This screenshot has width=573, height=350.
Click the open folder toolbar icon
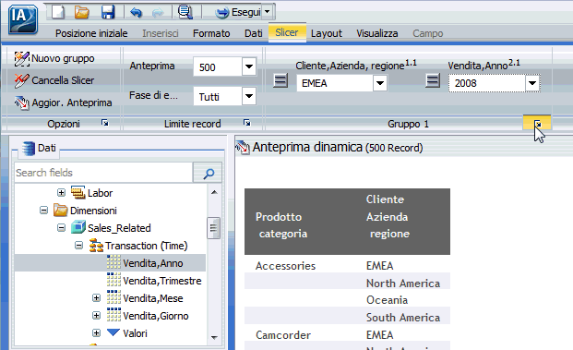coord(81,12)
